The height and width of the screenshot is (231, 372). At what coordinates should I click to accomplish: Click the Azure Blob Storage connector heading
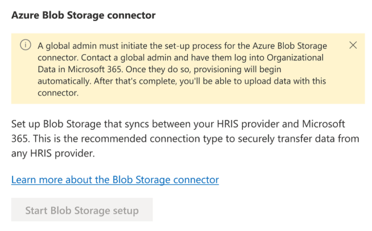tap(83, 15)
